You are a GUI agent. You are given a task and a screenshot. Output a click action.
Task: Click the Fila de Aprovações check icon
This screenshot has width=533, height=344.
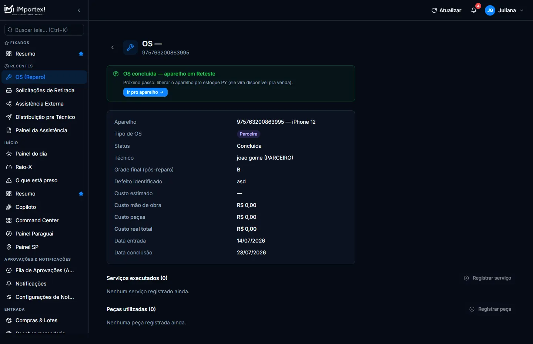[x=9, y=270]
